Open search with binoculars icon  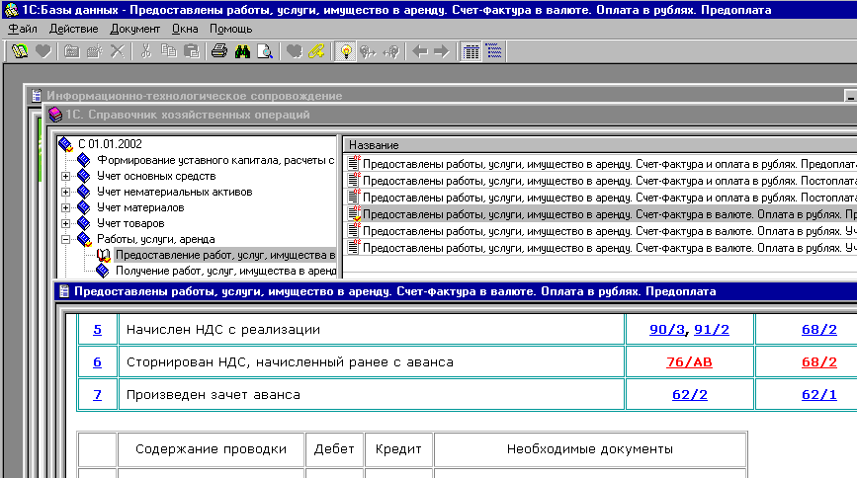click(242, 51)
